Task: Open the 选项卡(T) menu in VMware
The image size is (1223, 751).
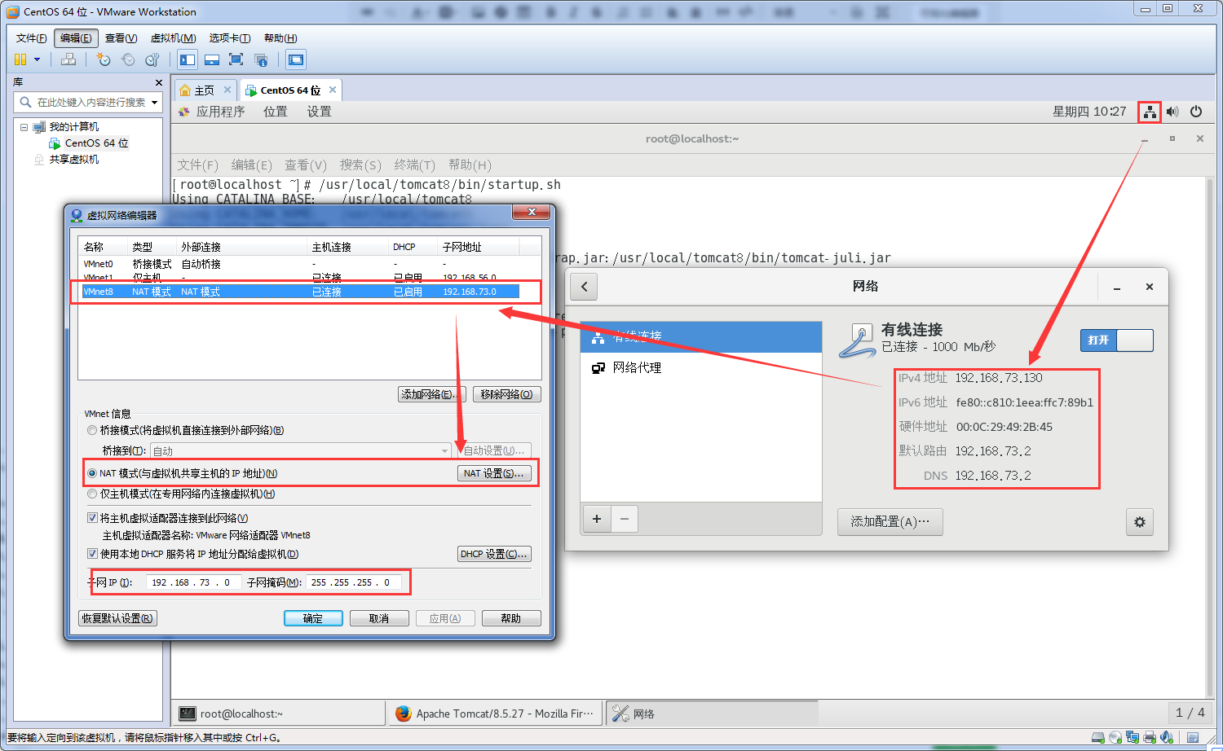Action: [229, 38]
